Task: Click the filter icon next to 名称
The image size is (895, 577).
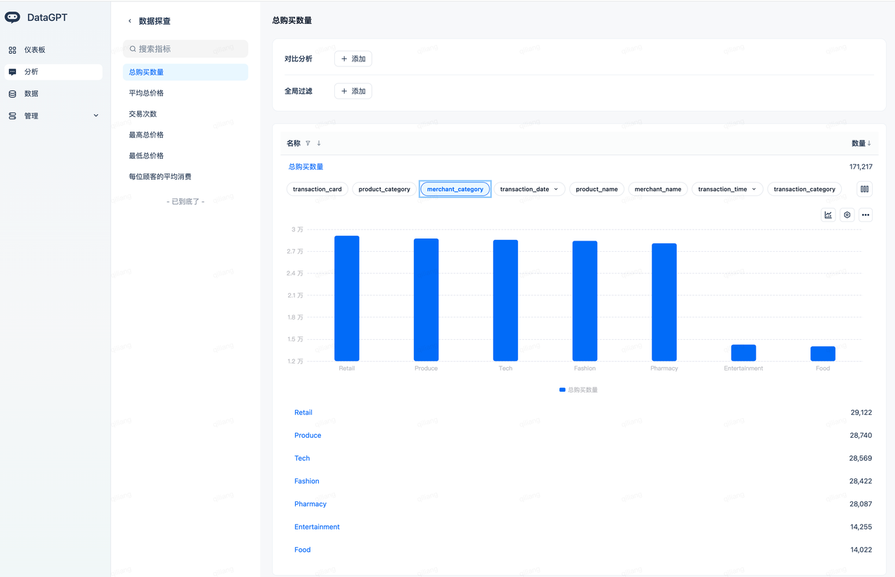Action: point(308,143)
